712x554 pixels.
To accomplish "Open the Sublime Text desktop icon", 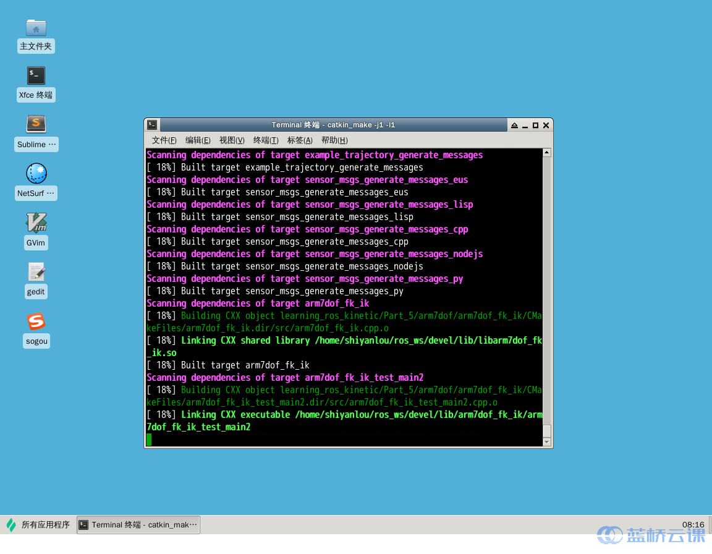I will 36,124.
